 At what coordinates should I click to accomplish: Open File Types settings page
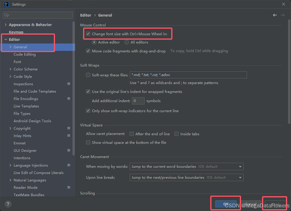click(22, 113)
